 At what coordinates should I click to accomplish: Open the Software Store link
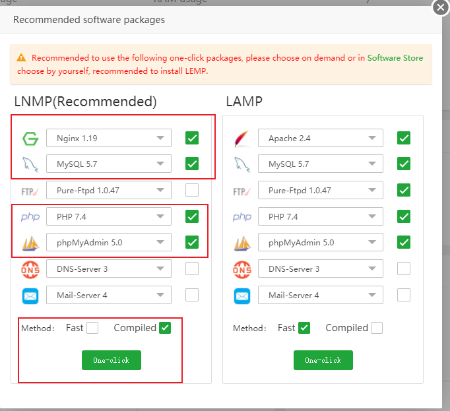pos(395,58)
